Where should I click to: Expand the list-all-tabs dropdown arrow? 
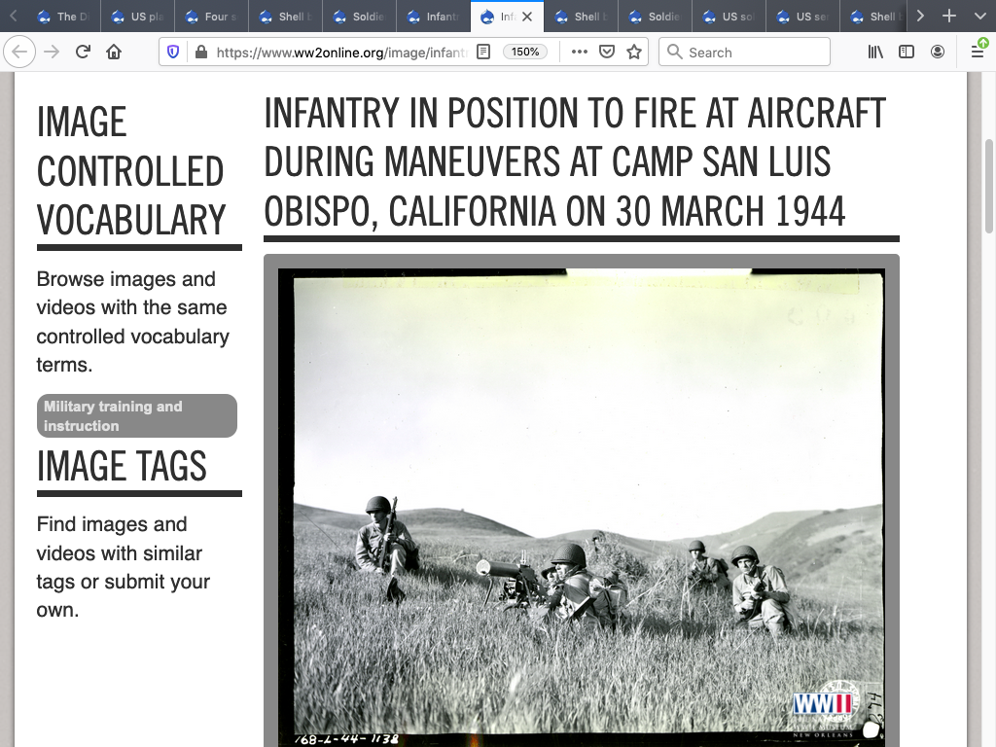[x=978, y=17]
